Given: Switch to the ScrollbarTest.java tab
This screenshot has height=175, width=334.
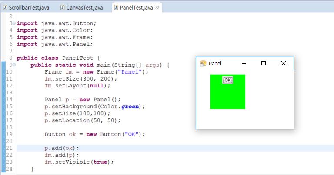Looking at the screenshot, I should point(26,8).
